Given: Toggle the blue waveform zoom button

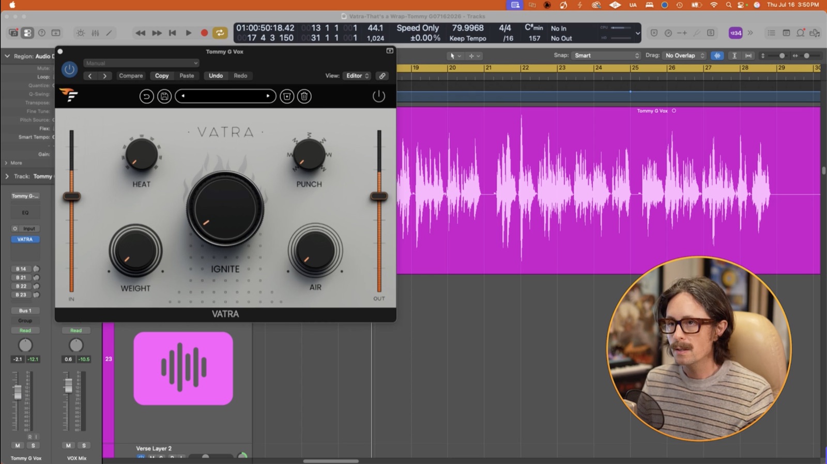Looking at the screenshot, I should point(717,55).
